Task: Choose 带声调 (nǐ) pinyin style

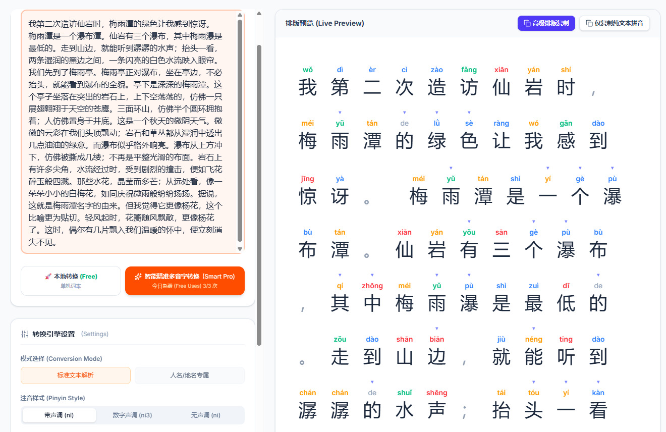Action: pyautogui.click(x=59, y=415)
